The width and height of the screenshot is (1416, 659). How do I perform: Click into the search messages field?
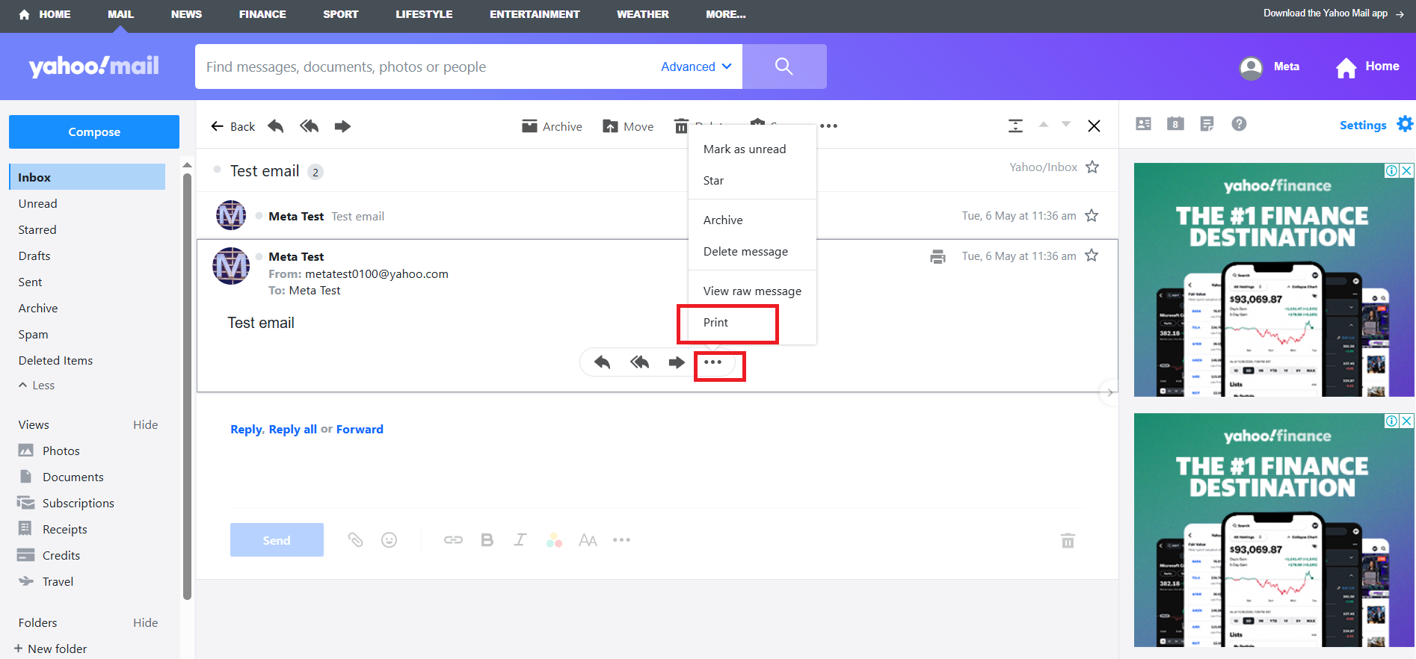pos(426,66)
